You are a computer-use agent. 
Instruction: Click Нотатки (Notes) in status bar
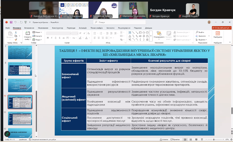point(165,140)
